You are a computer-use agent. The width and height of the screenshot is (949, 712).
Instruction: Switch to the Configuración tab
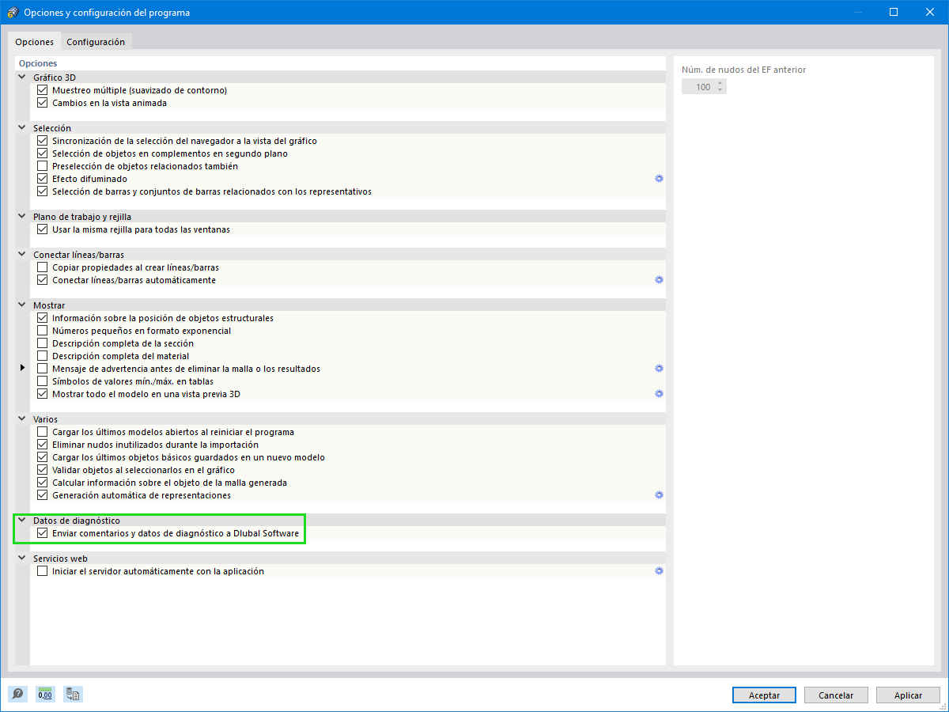click(96, 42)
